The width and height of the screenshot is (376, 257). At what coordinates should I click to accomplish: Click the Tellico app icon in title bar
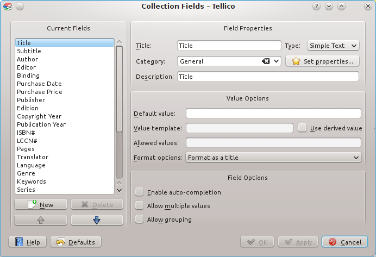click(x=8, y=7)
